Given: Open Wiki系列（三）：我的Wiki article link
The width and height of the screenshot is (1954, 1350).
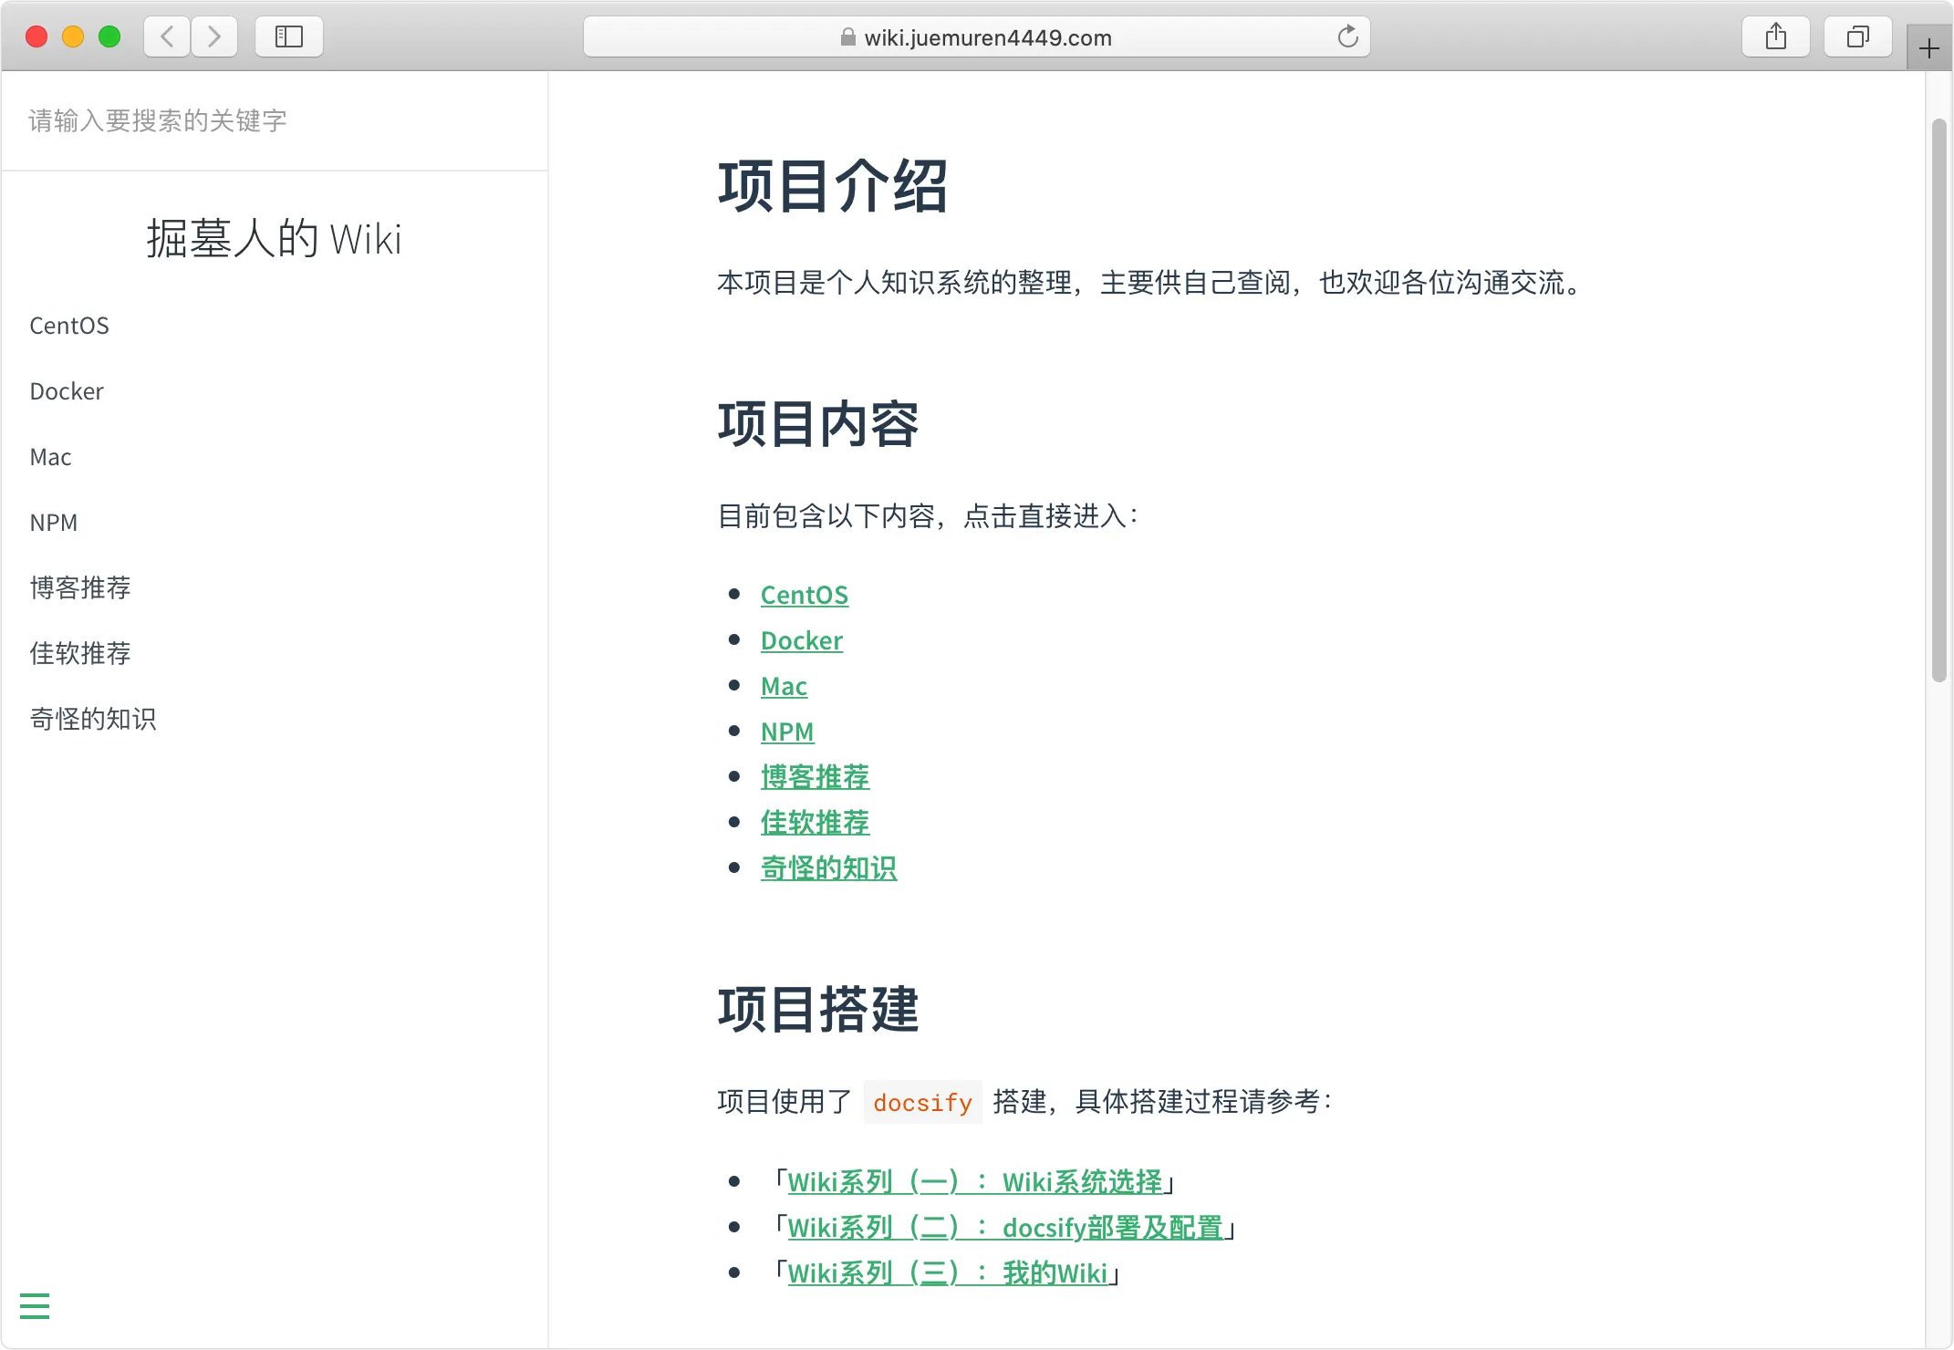Looking at the screenshot, I should point(948,1273).
